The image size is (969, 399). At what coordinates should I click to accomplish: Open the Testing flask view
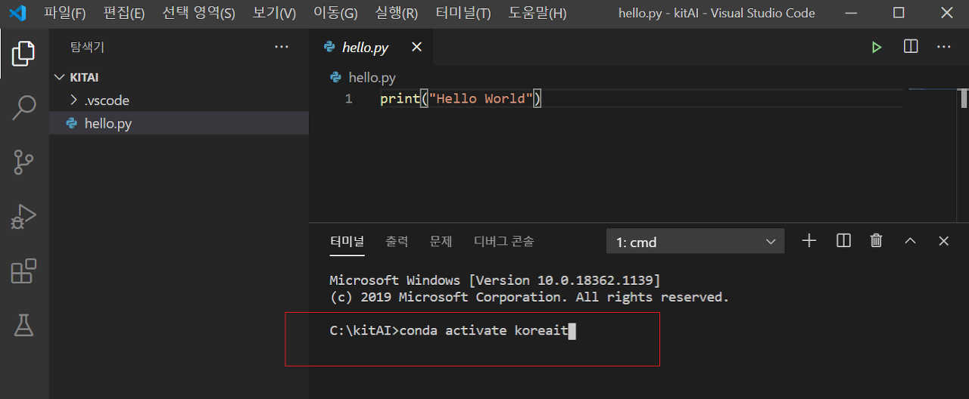(23, 326)
